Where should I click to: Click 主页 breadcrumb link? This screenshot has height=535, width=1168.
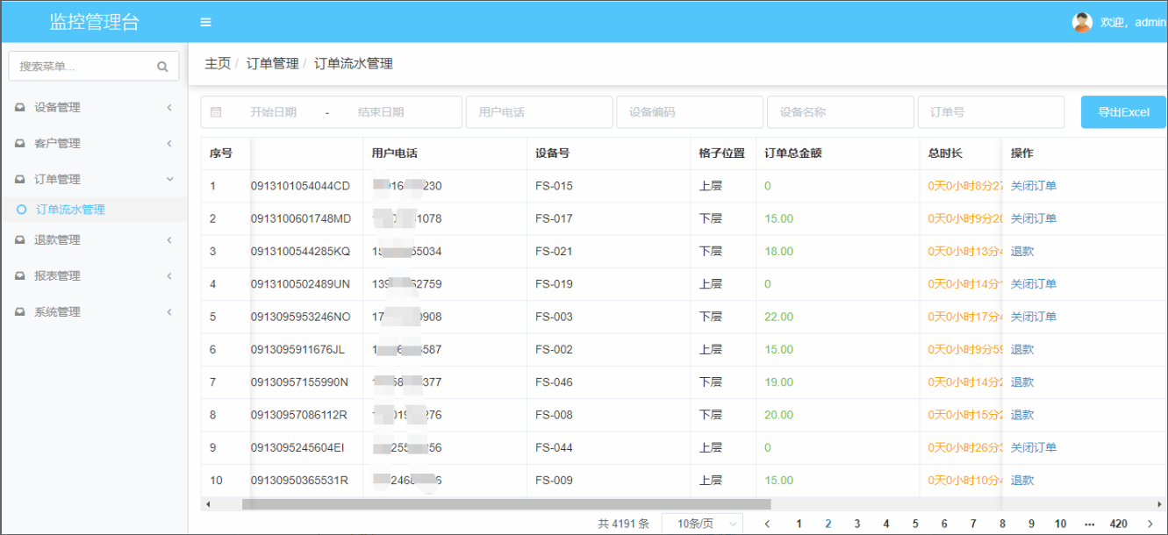[x=218, y=64]
